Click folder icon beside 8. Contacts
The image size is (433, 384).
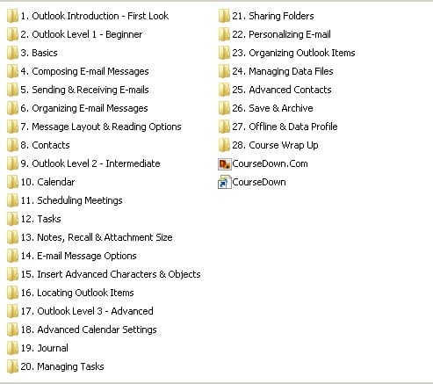pyautogui.click(x=12, y=145)
